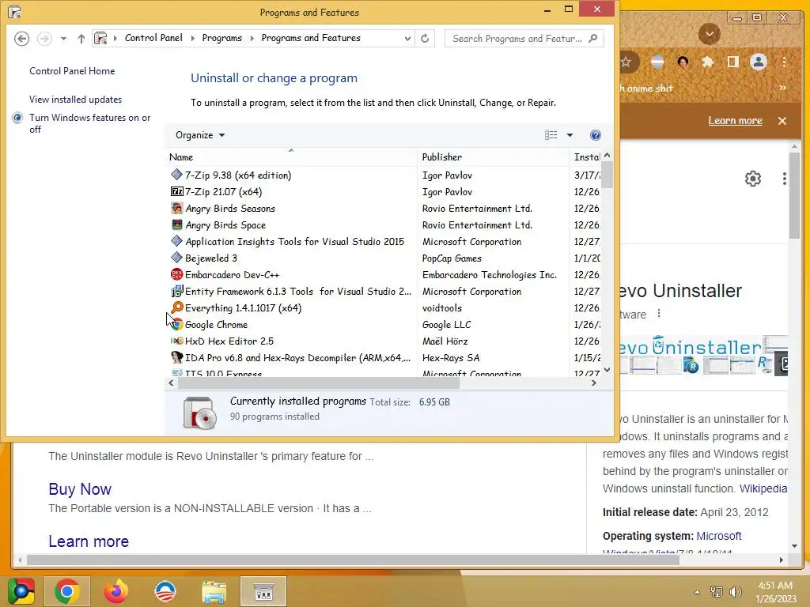Show hidden tray icons arrow

click(698, 592)
